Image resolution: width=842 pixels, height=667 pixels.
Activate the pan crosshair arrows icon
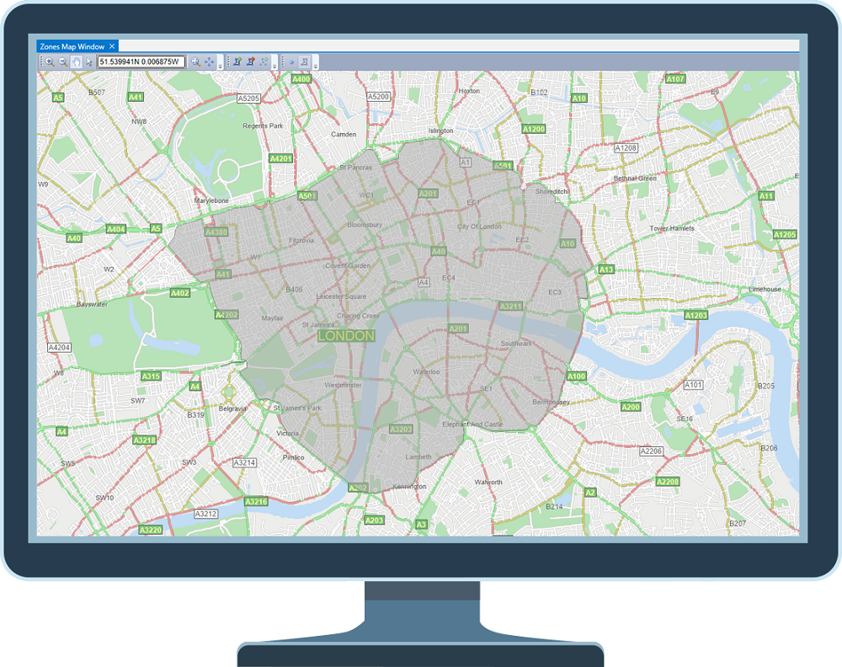tap(211, 61)
